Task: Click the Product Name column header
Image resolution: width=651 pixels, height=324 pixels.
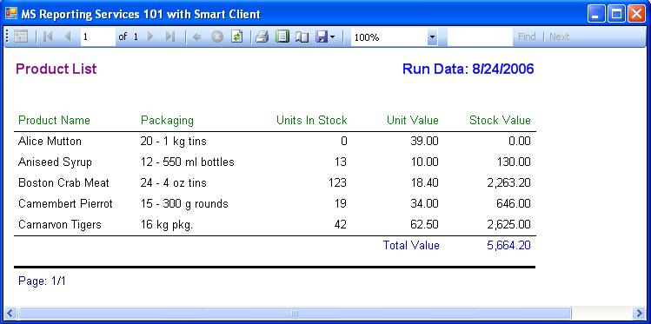Action: (x=55, y=121)
